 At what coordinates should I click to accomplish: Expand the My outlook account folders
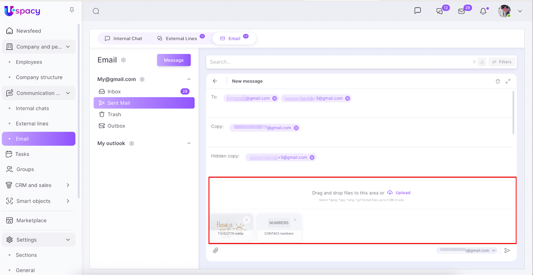189,143
